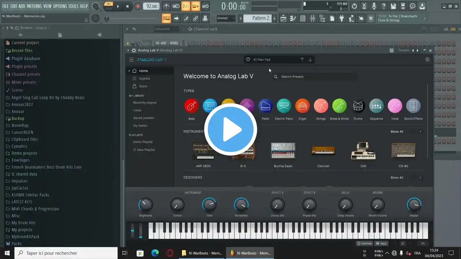The width and height of the screenshot is (461, 259).
Task: Create a New Playlist
Action: coord(144,150)
